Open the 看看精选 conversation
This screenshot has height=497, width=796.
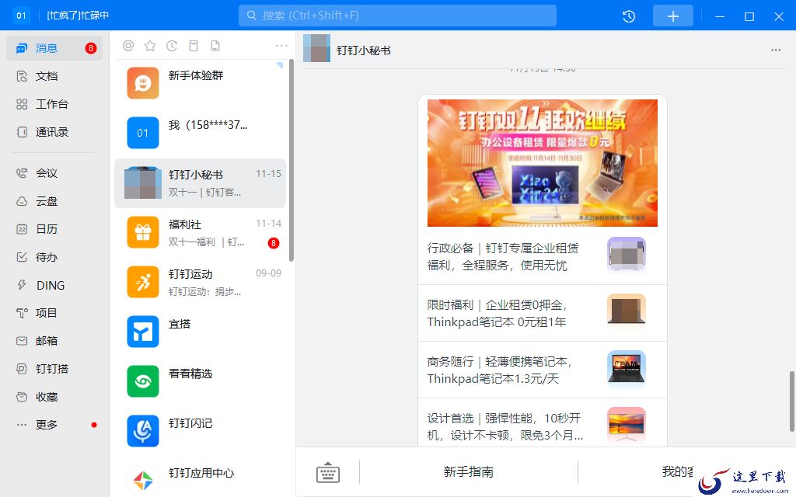[x=201, y=381]
